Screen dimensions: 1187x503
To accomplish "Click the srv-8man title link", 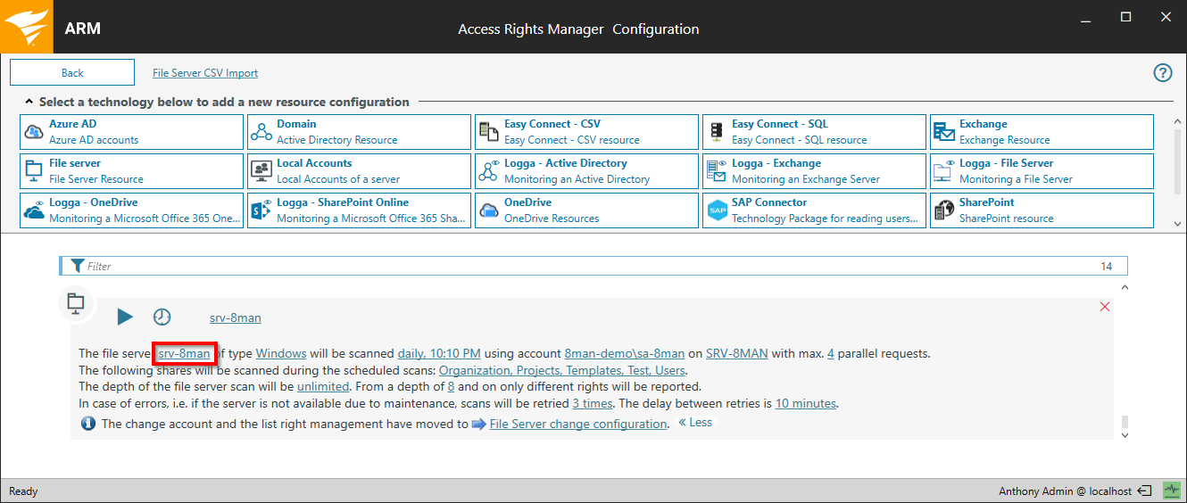I will point(236,317).
